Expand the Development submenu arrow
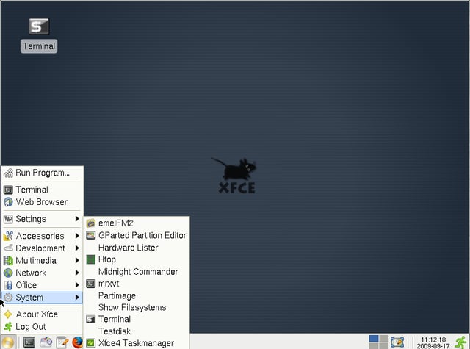This screenshot has height=349, width=470. [x=77, y=248]
